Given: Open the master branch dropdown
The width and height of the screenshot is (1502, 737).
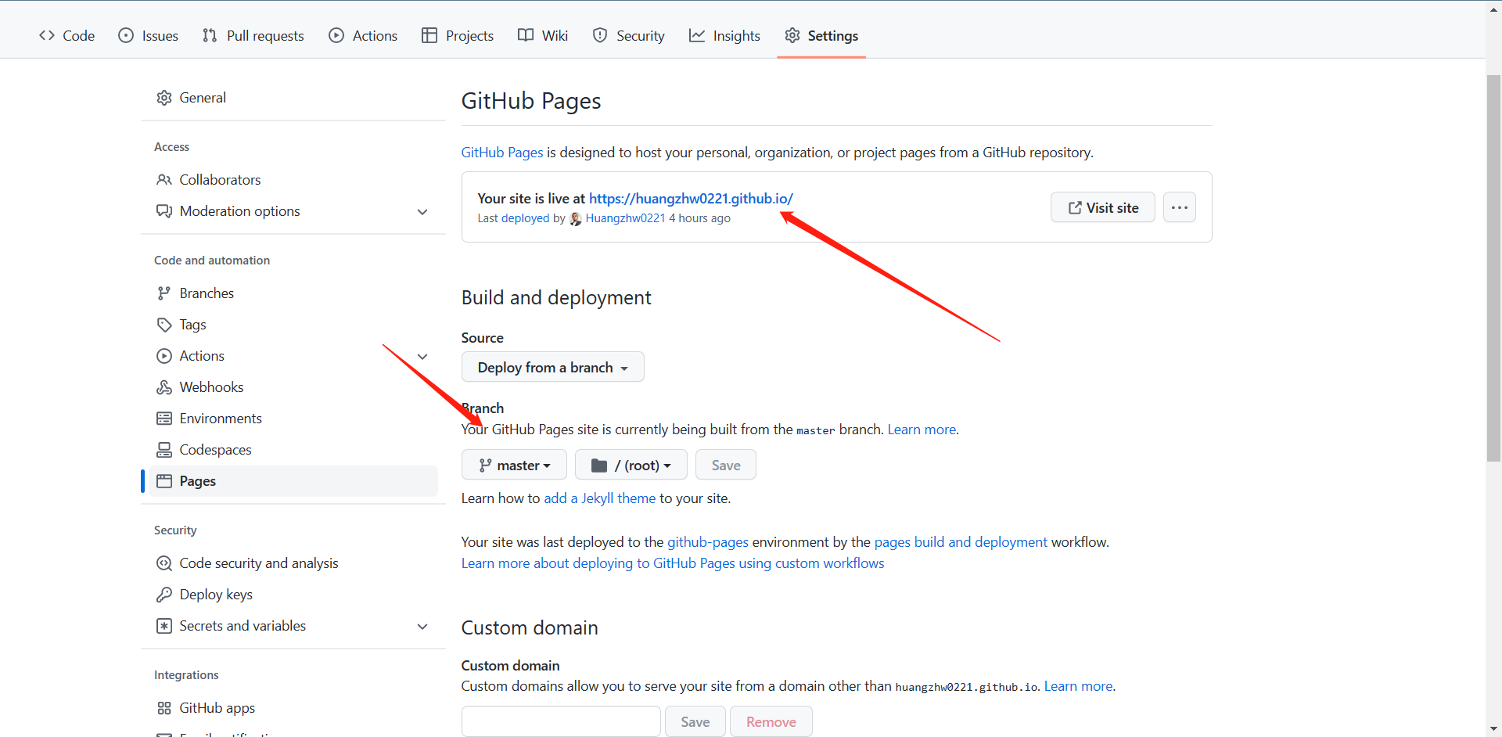Looking at the screenshot, I should pos(514,465).
